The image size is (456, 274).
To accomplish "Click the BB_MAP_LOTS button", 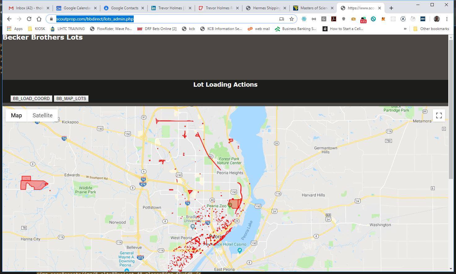I will [x=71, y=98].
